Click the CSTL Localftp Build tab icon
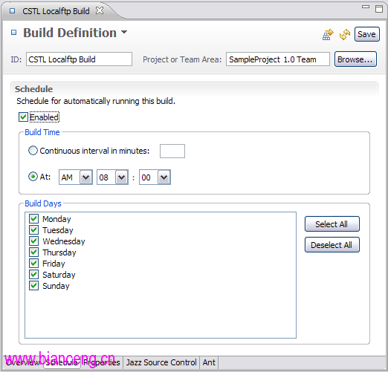Image resolution: width=388 pixels, height=372 pixels. (12, 11)
